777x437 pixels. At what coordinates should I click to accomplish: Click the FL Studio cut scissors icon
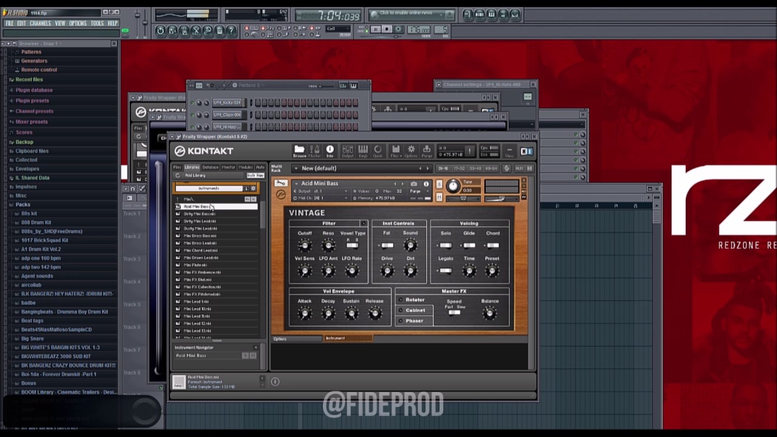[x=196, y=30]
